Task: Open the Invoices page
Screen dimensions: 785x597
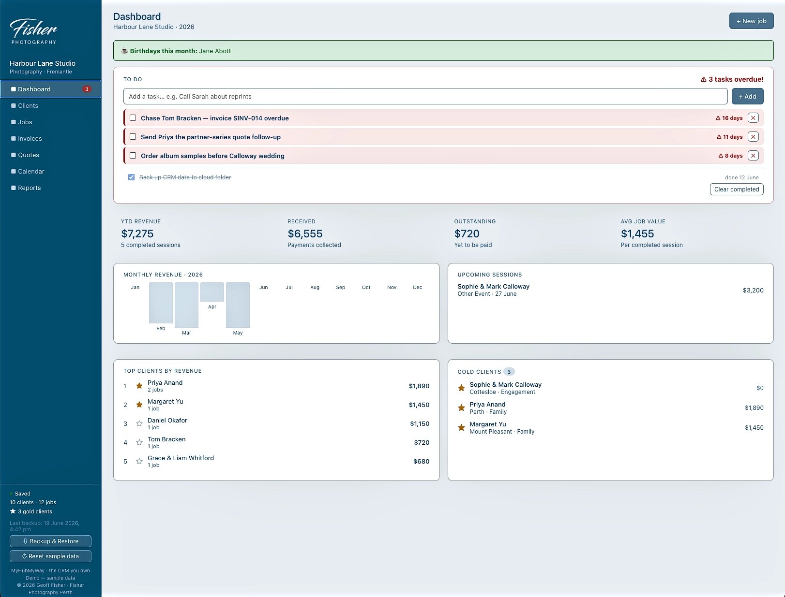Action: tap(51, 138)
